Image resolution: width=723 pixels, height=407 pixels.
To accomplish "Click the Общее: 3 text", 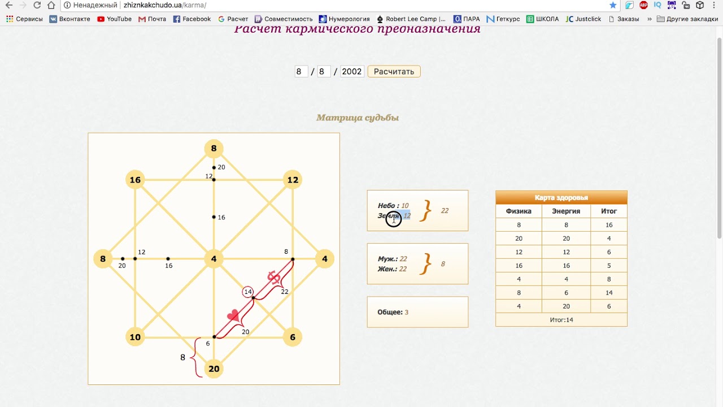I will (393, 312).
